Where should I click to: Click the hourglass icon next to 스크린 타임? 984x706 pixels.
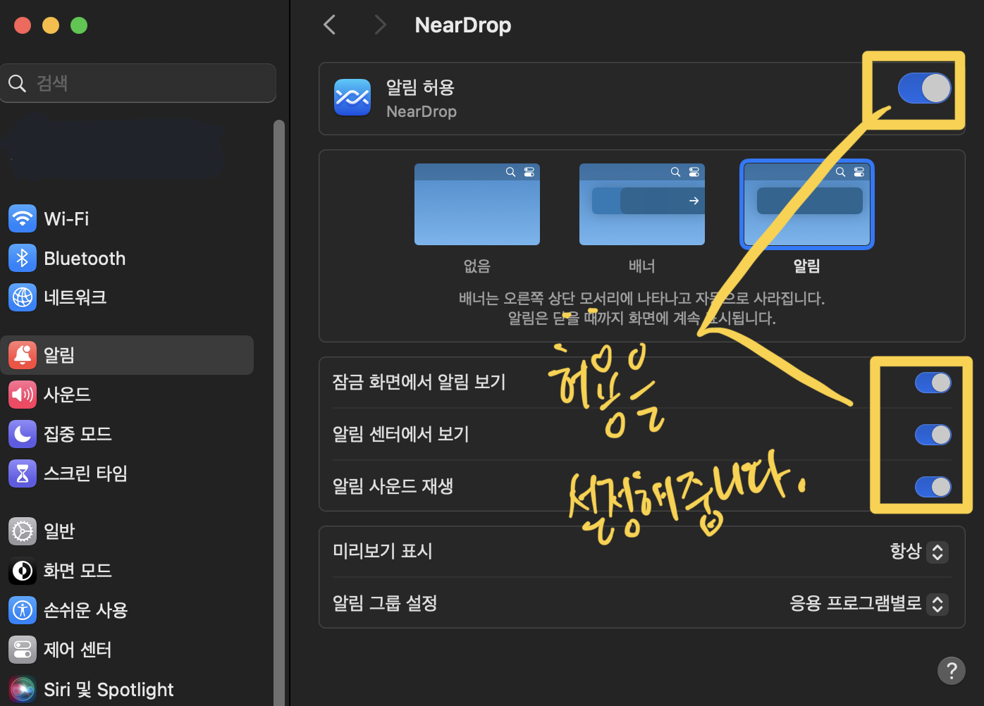(23, 473)
